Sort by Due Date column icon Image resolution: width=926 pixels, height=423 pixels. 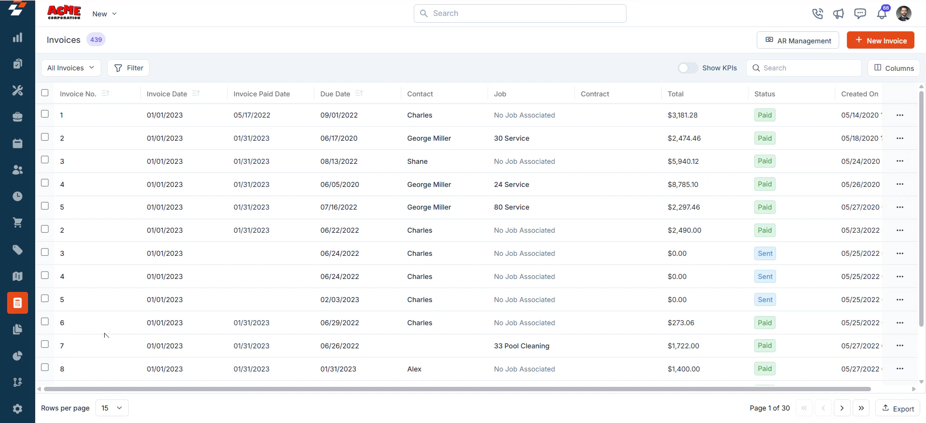359,93
